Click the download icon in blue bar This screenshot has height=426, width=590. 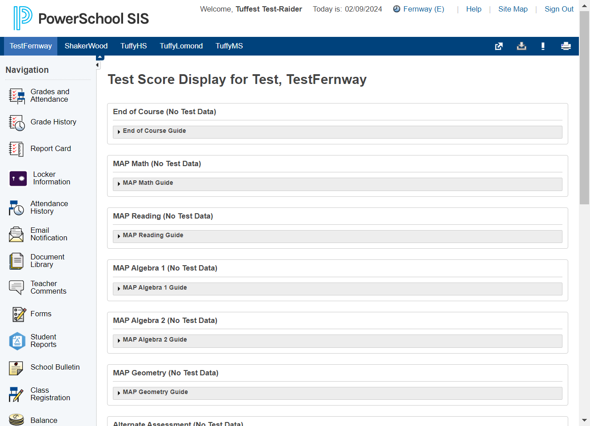[522, 46]
